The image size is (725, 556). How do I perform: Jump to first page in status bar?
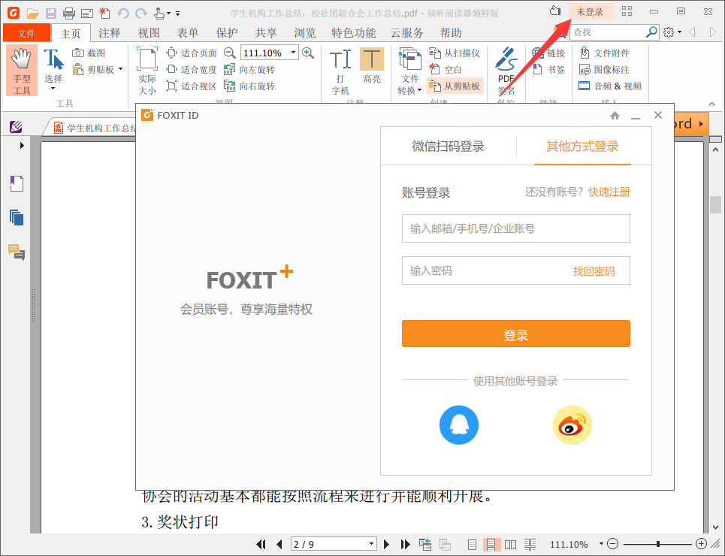coord(261,544)
